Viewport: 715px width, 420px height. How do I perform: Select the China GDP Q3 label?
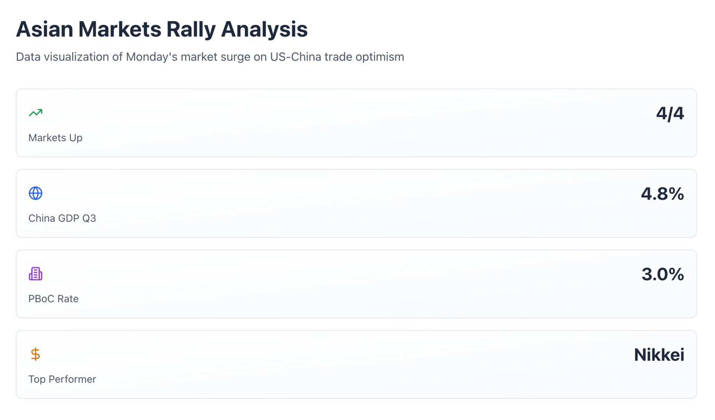click(62, 218)
